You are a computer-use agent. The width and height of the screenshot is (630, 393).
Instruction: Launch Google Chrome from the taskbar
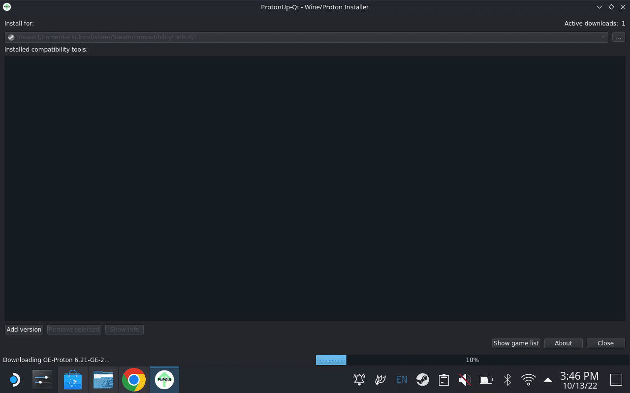pos(134,380)
